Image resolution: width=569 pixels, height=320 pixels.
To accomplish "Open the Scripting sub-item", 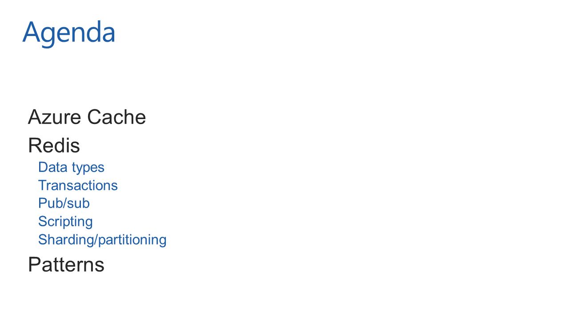I will point(65,222).
